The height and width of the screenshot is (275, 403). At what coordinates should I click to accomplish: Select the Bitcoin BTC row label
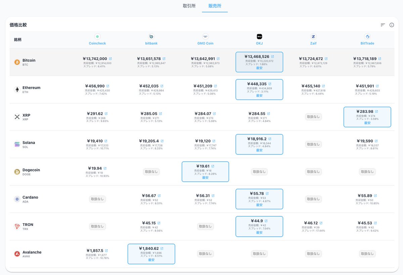(x=29, y=62)
